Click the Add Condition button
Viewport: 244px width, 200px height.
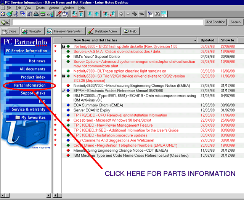216,22
